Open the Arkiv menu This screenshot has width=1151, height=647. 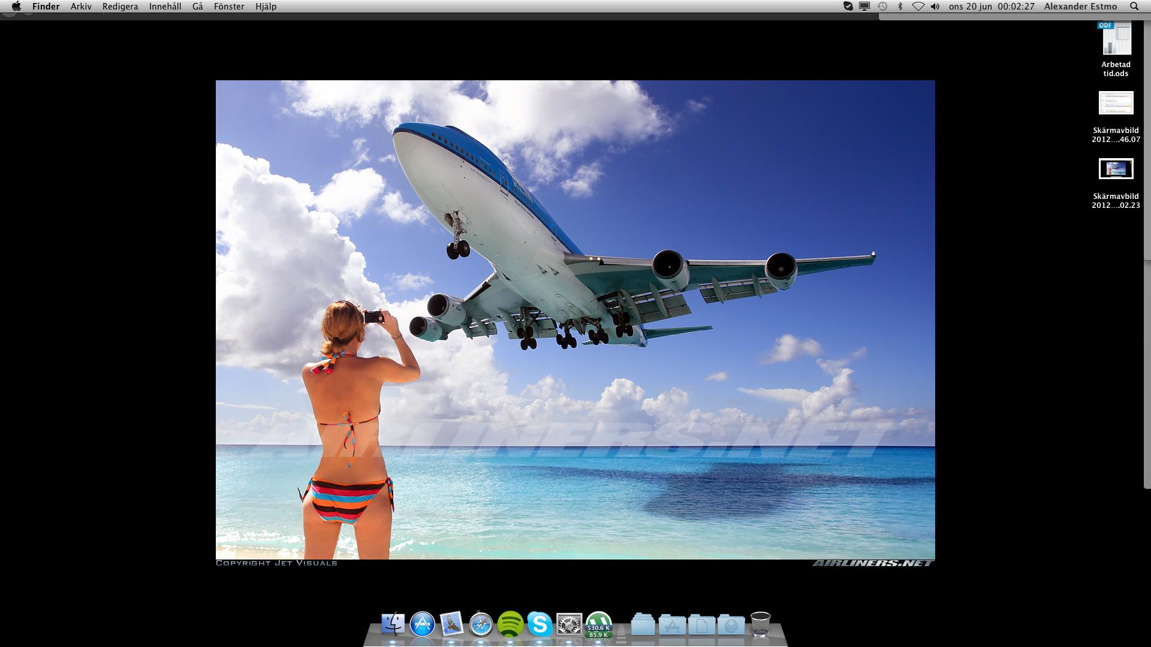(x=81, y=7)
